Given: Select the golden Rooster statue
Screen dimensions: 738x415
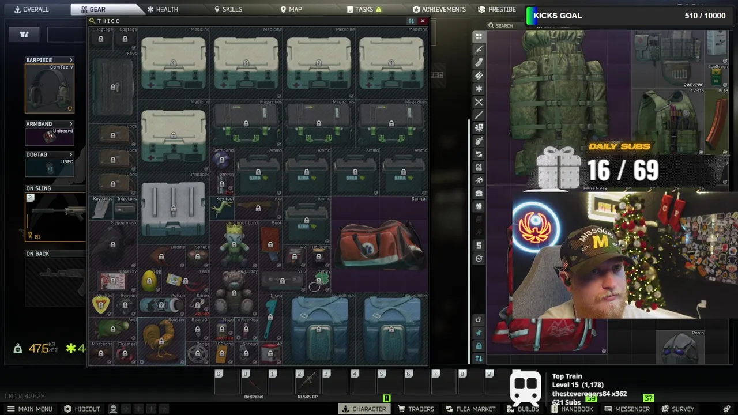Looking at the screenshot, I should point(161,341).
